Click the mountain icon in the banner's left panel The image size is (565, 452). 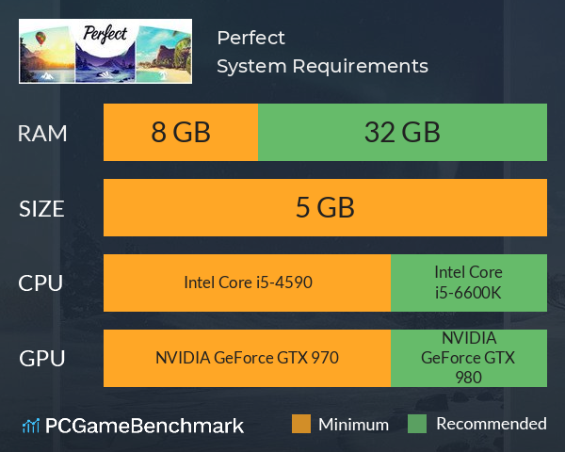click(47, 75)
